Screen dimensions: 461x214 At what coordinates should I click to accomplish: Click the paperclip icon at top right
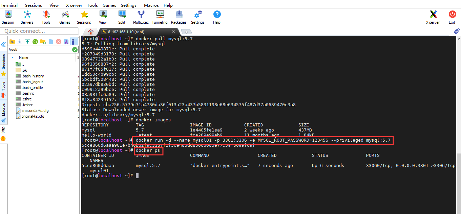[x=457, y=31]
